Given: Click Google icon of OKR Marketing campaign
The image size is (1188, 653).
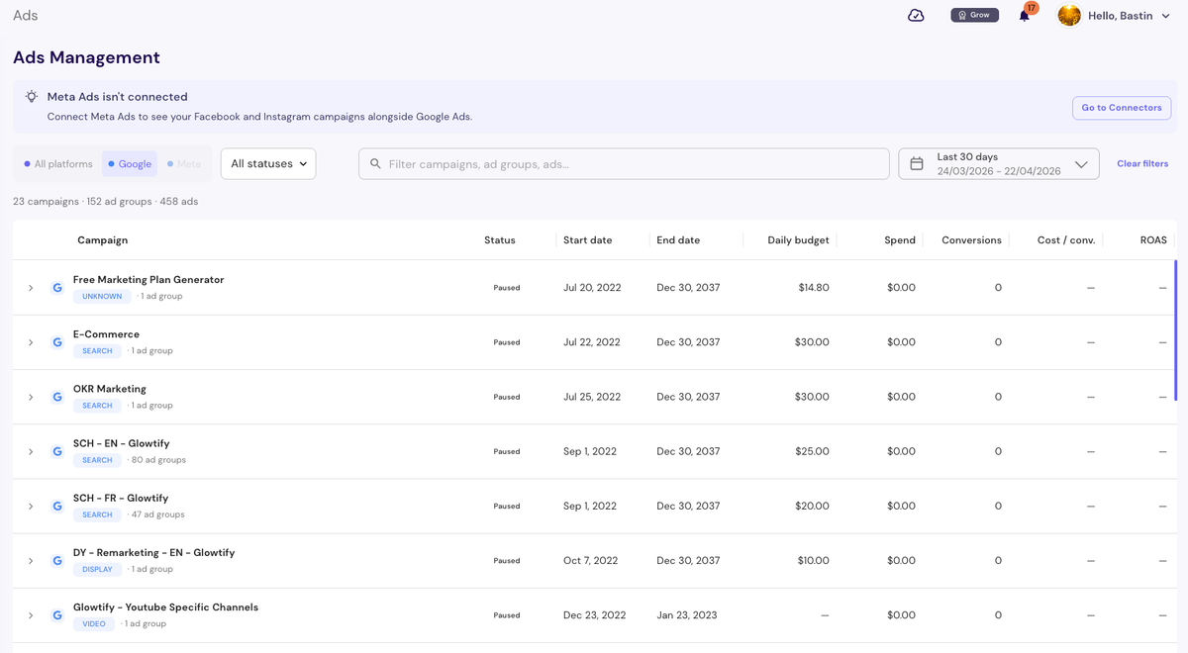Looking at the screenshot, I should pyautogui.click(x=57, y=397).
